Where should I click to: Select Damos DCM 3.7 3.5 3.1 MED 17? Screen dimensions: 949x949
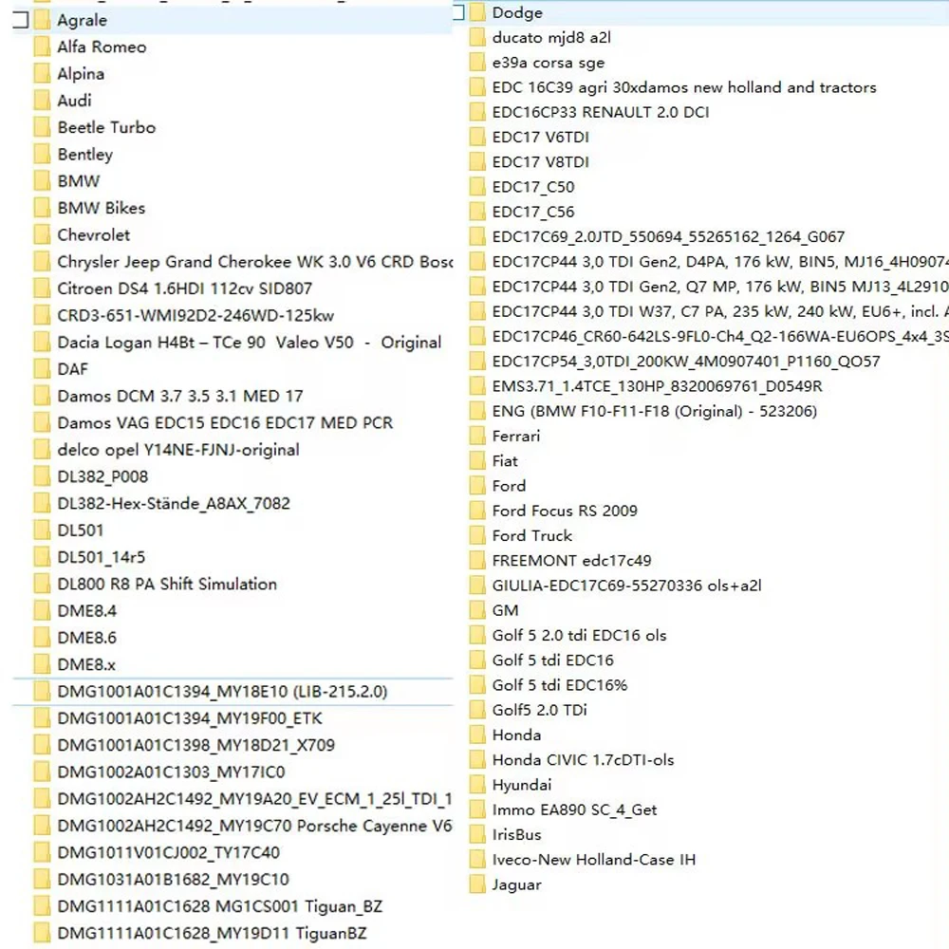[180, 396]
